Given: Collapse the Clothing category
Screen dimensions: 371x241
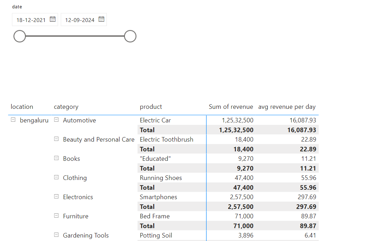Looking at the screenshot, I should click(x=56, y=178).
